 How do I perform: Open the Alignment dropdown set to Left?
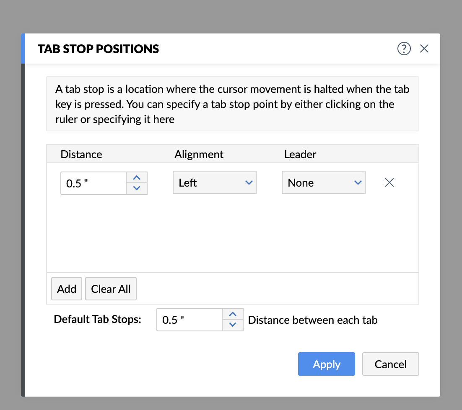click(214, 183)
